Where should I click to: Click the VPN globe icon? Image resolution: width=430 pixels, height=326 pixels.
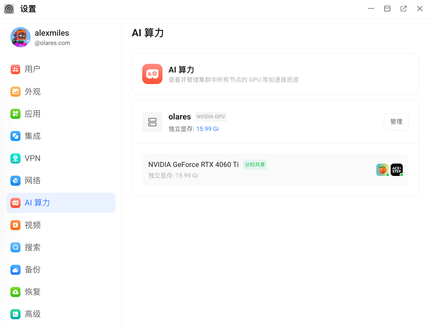click(x=15, y=158)
